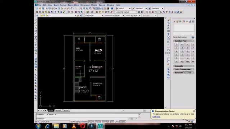The height and width of the screenshot is (129, 230).
Task: Click calculator Angle of Line icon
Action: (190, 21)
